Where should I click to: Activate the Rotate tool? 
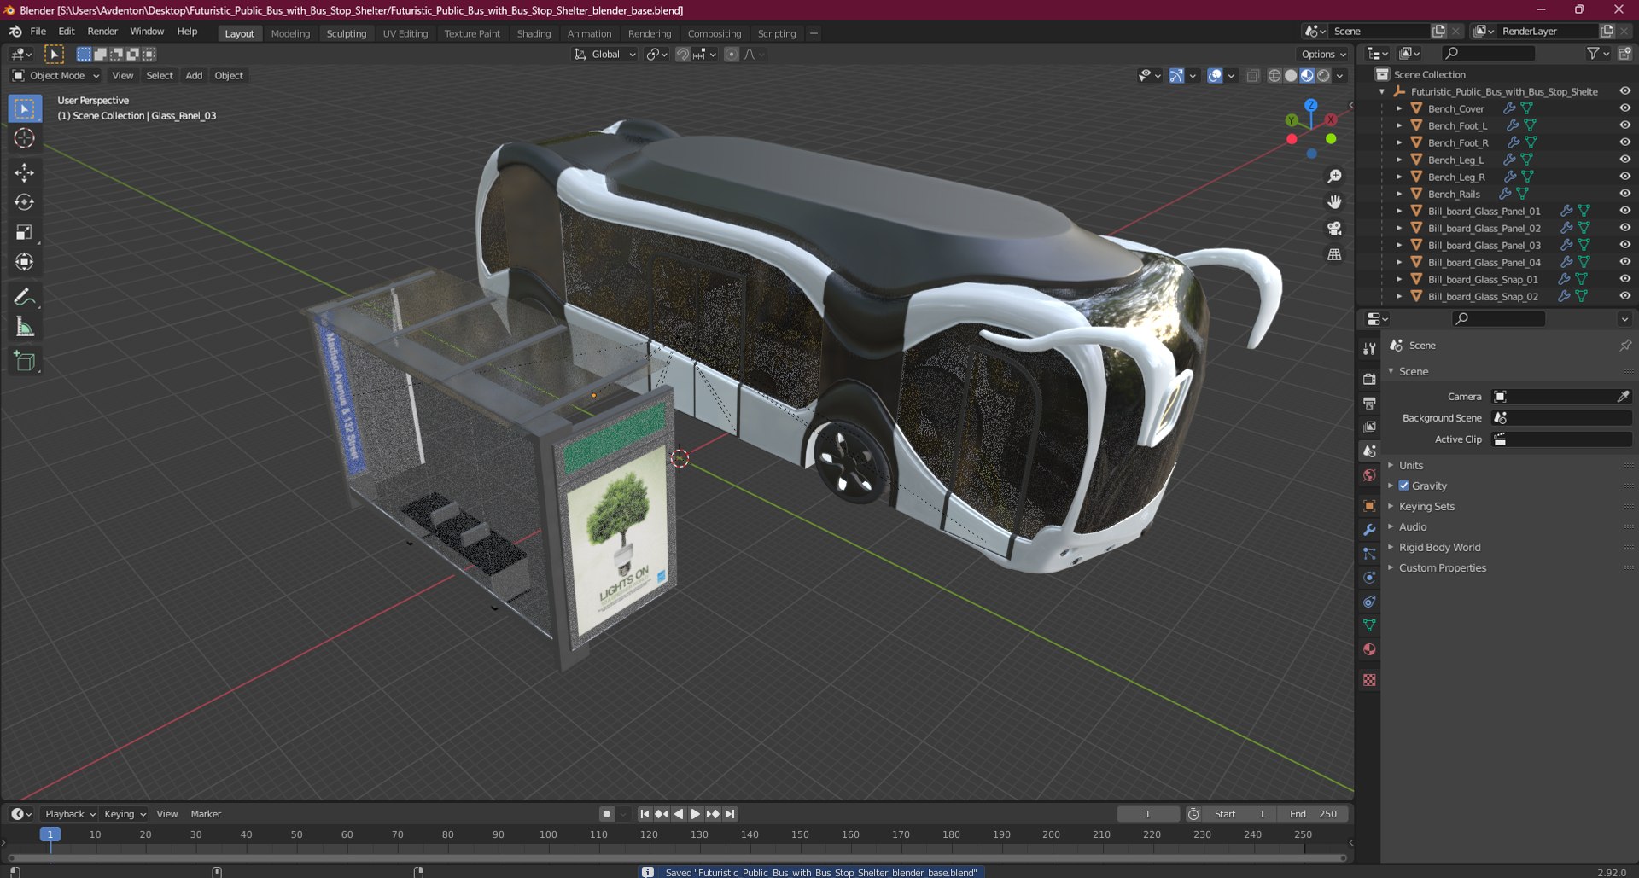(x=24, y=202)
